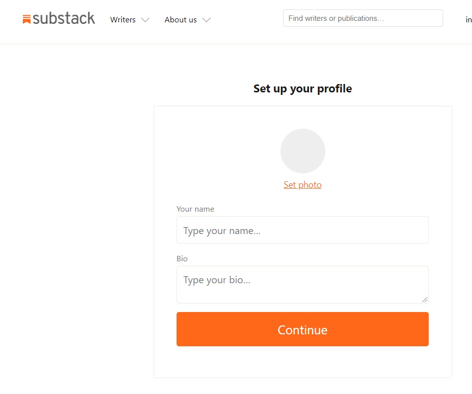The image size is (472, 394).
Task: Click the bio text area resize handle
Action: pyautogui.click(x=425, y=300)
